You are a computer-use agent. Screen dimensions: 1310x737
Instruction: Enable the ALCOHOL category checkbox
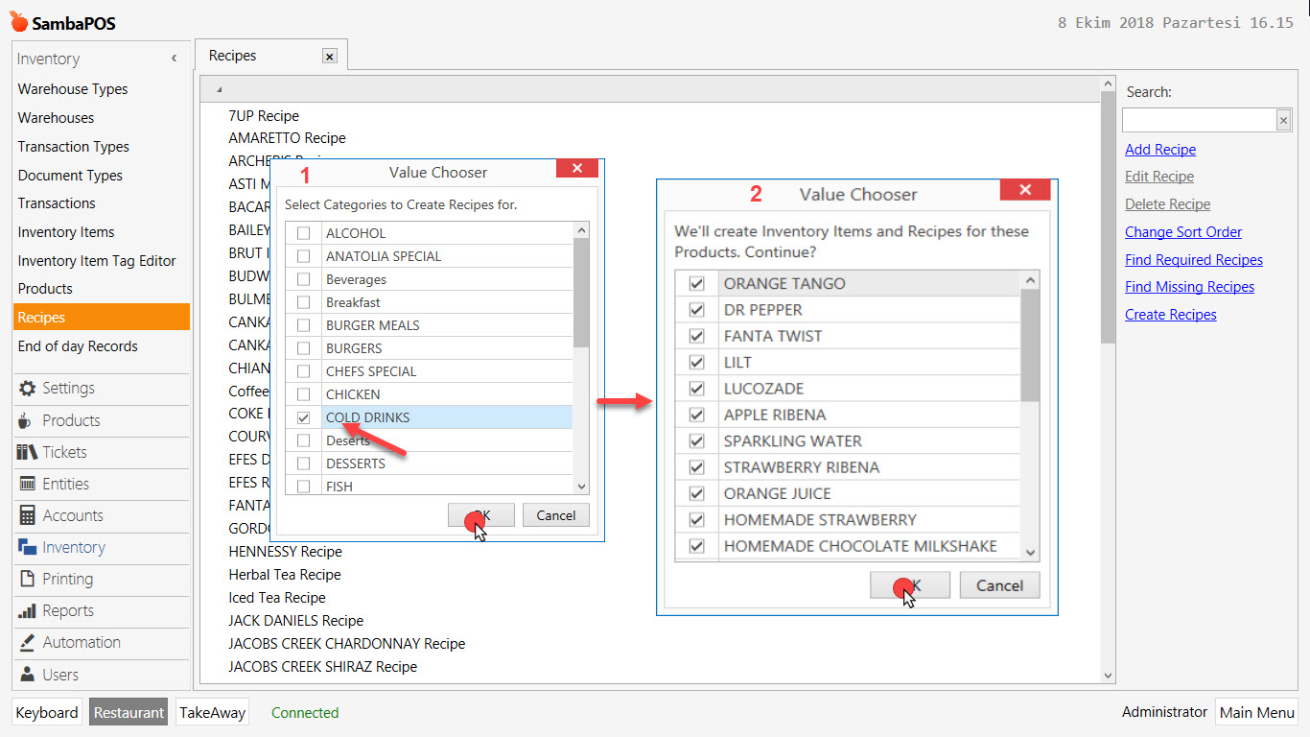(x=303, y=232)
